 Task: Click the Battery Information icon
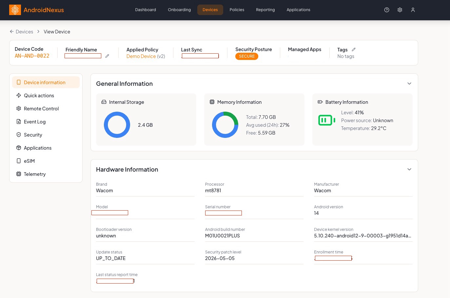[320, 102]
